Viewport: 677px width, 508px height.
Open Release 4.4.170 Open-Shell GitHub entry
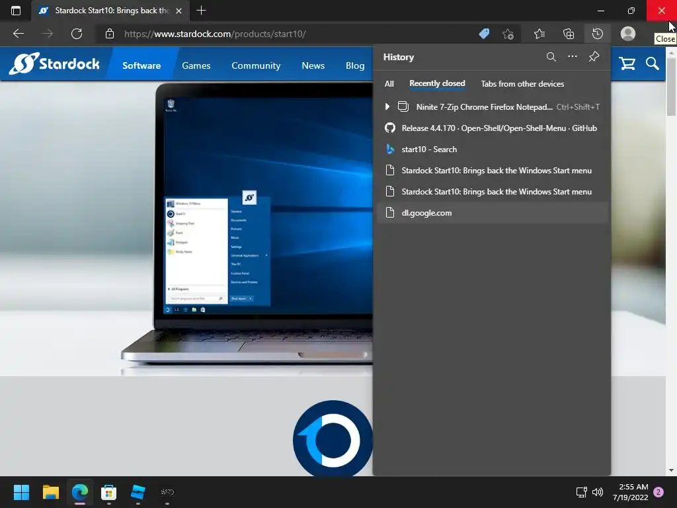(492, 128)
